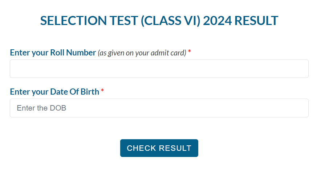Click the CHECK RESULT button
Viewport: 317px width, 174px height.
pos(159,148)
